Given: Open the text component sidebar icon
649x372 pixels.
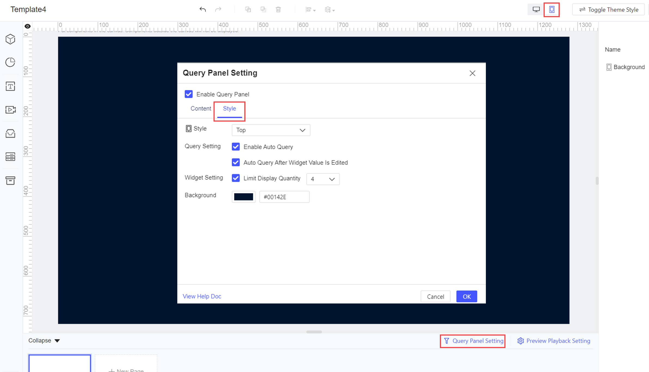Looking at the screenshot, I should pyautogui.click(x=10, y=86).
